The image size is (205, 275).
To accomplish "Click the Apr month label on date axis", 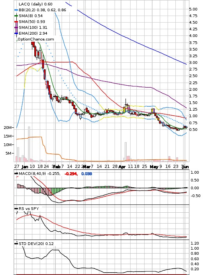I will tap(122, 167).
